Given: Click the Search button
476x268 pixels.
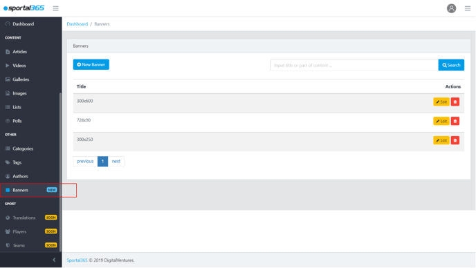Looking at the screenshot, I should [451, 65].
